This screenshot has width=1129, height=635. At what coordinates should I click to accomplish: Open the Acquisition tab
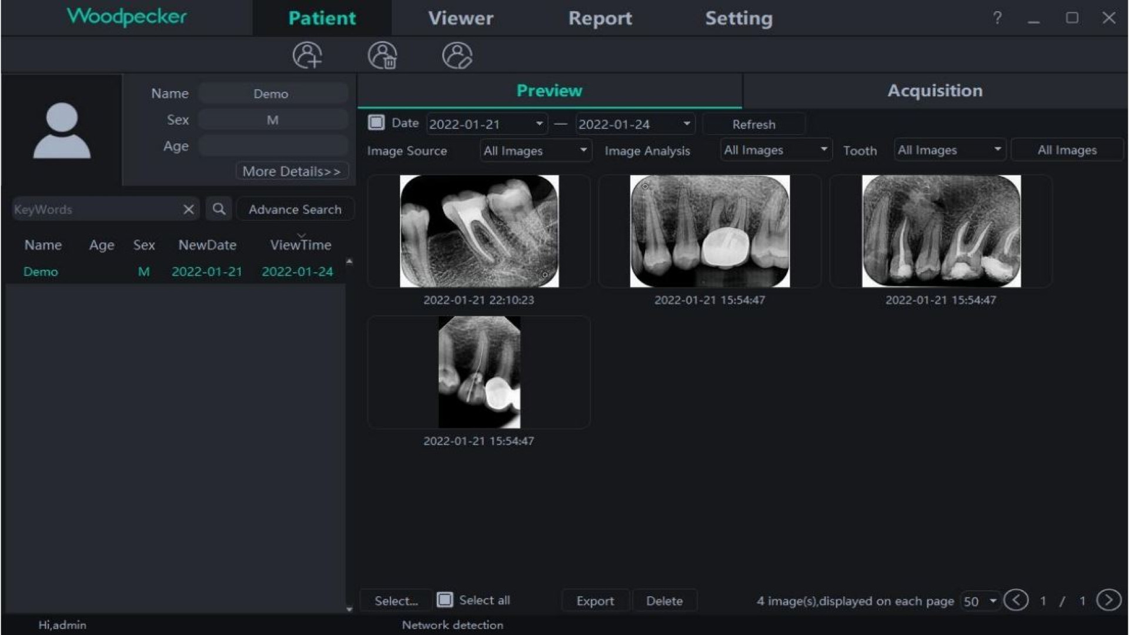(x=935, y=91)
